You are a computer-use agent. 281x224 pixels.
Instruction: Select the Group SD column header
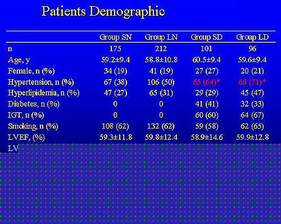207,37
